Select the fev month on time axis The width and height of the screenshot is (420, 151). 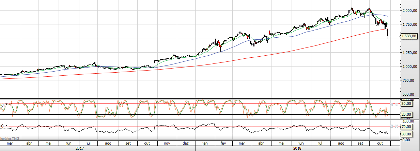[223, 144]
